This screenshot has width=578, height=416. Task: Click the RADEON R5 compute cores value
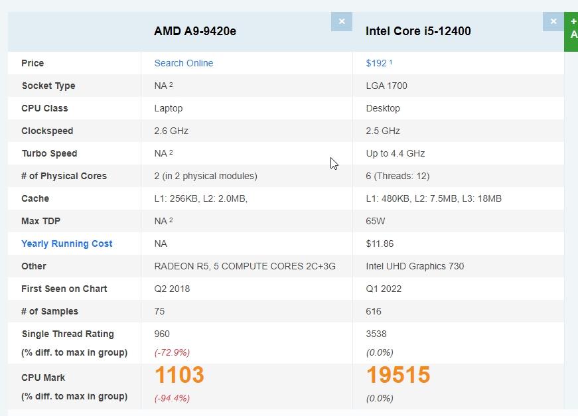click(x=245, y=266)
